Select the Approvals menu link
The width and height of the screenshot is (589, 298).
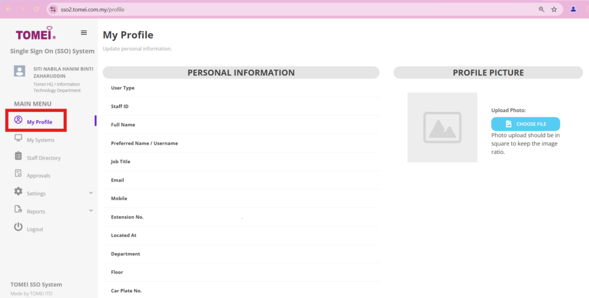coord(39,176)
